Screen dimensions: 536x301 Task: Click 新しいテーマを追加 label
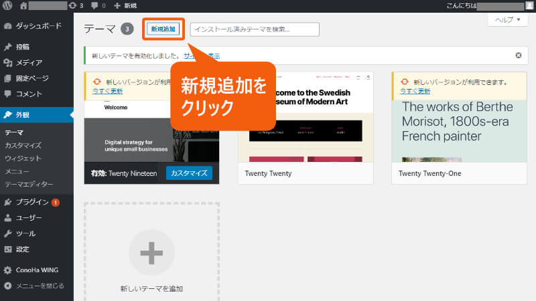[151, 289]
